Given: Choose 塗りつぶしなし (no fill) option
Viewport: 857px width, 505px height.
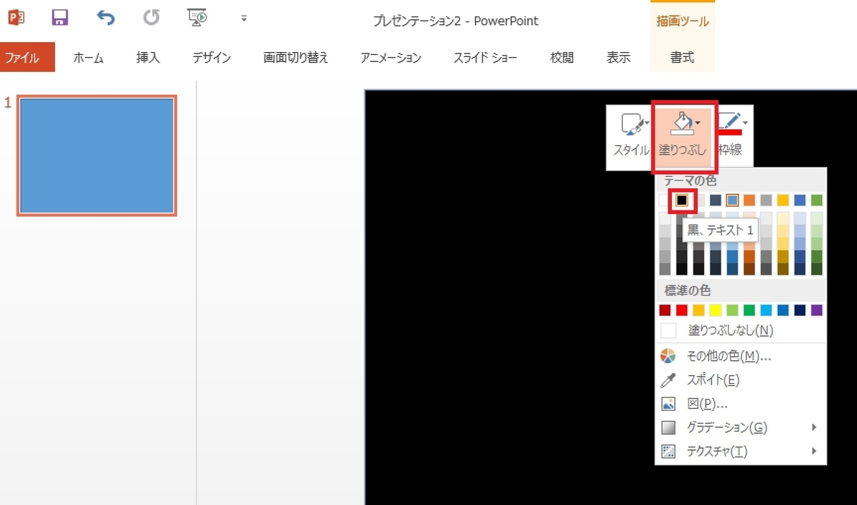Looking at the screenshot, I should point(741,330).
